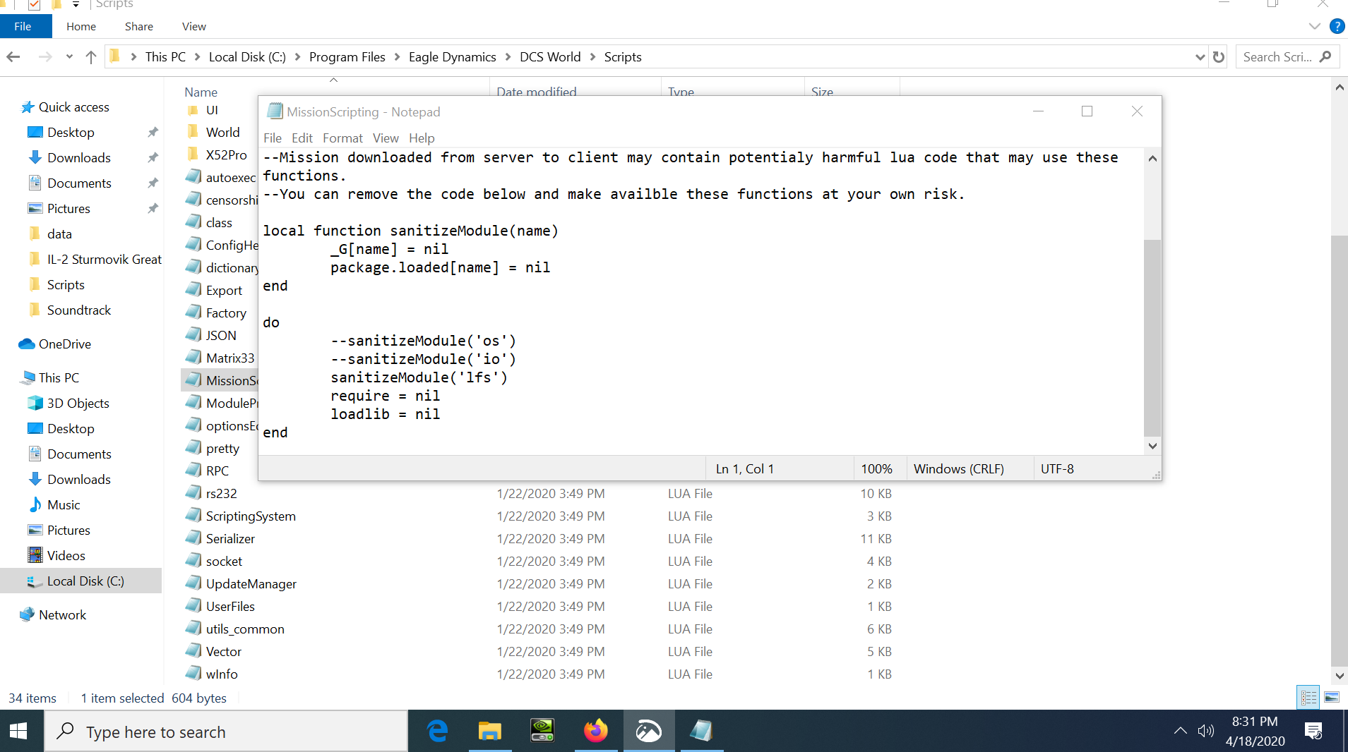Click the Explorer Forward arrow
This screenshot has width=1348, height=752.
pyautogui.click(x=45, y=57)
